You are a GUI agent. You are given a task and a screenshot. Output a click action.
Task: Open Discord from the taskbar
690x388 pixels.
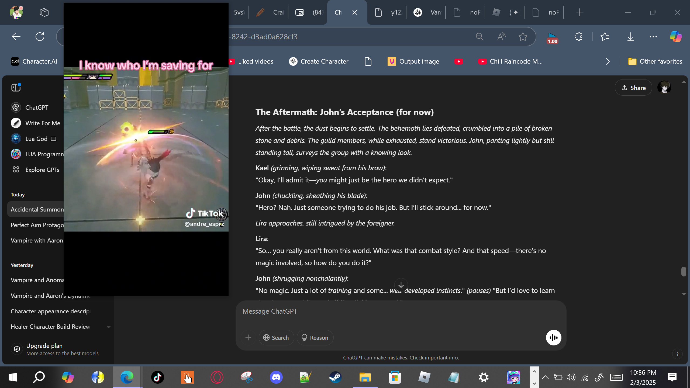(276, 377)
